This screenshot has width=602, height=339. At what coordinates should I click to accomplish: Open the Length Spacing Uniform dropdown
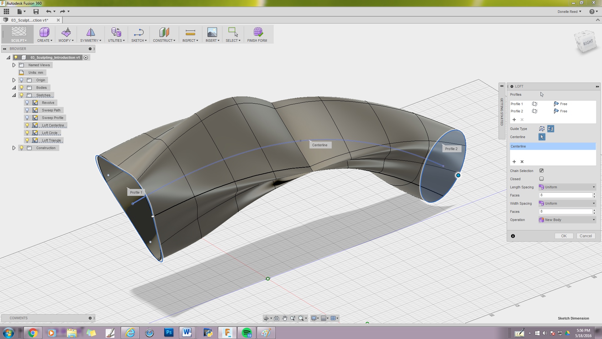click(x=567, y=187)
